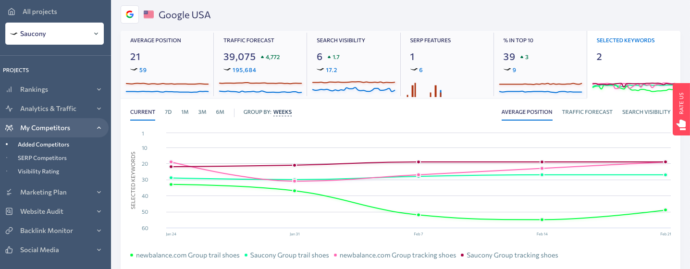Click newbalance trail shoes point at Feb 14
Viewport: 690px width, 269px height.
tap(542, 220)
